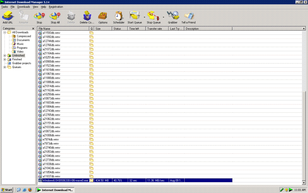The height and width of the screenshot is (193, 308).
Task: Click the Start Queue icon
Action: click(x=134, y=16)
